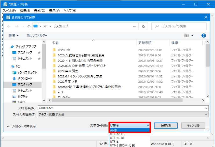Open view options dropdown arrow

[x=192, y=36]
